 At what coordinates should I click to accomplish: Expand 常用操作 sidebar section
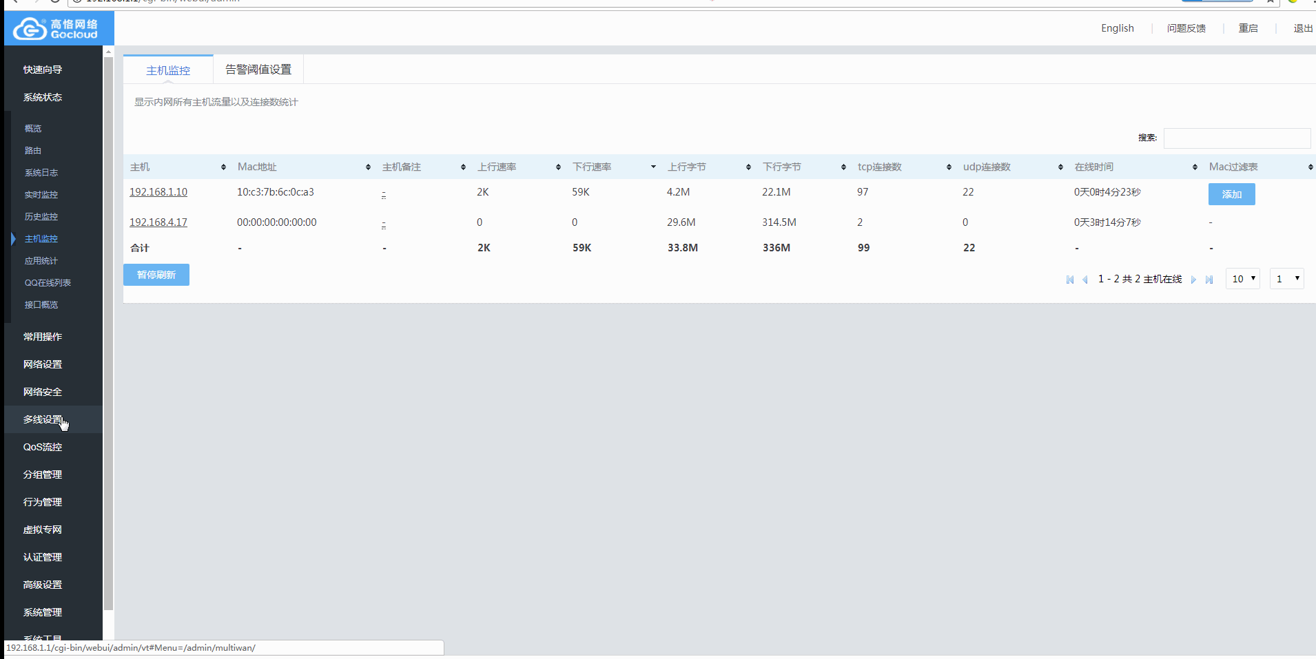[x=43, y=337]
